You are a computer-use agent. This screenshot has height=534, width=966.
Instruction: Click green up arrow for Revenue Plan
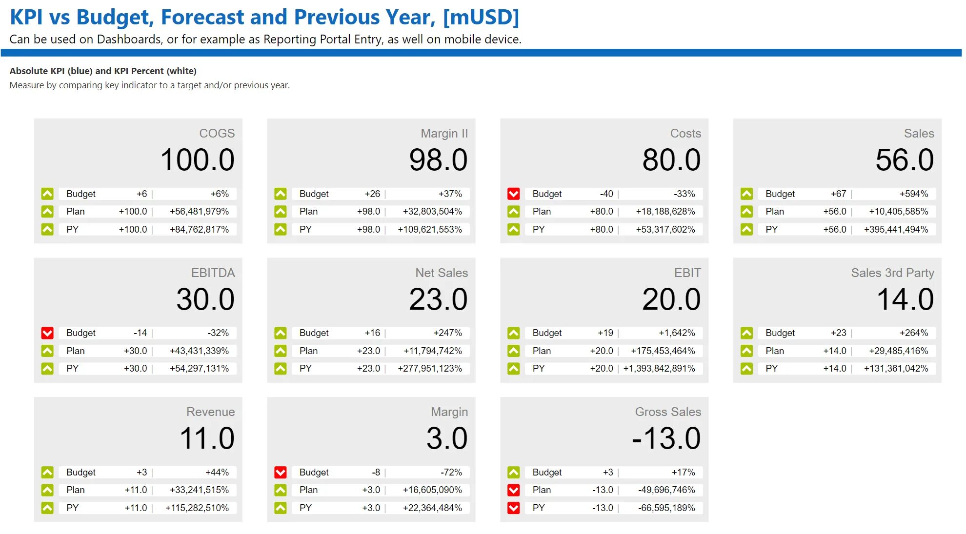[47, 490]
